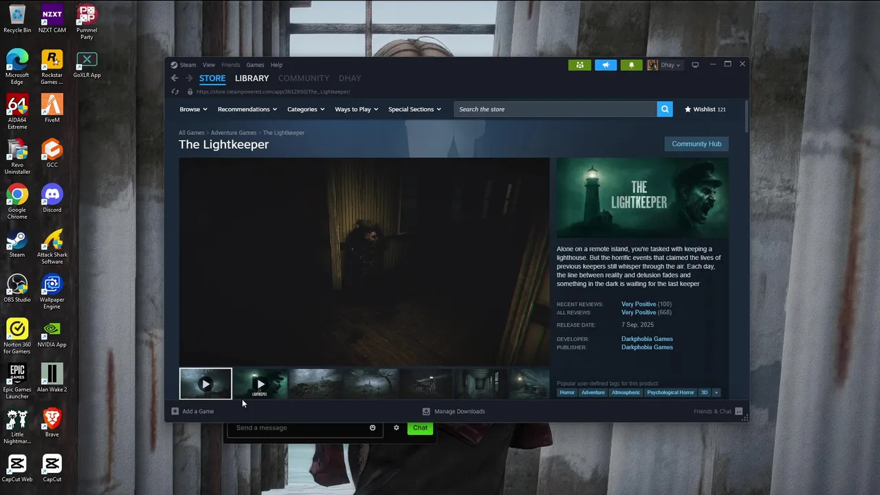Screen dimensions: 880x495
Task: Open the Recycle Bin desktop icon
Action: click(17, 19)
